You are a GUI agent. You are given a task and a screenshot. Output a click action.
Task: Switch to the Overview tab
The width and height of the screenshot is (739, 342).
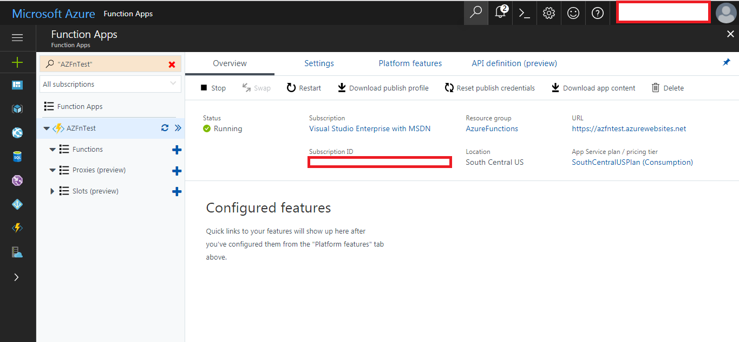230,63
